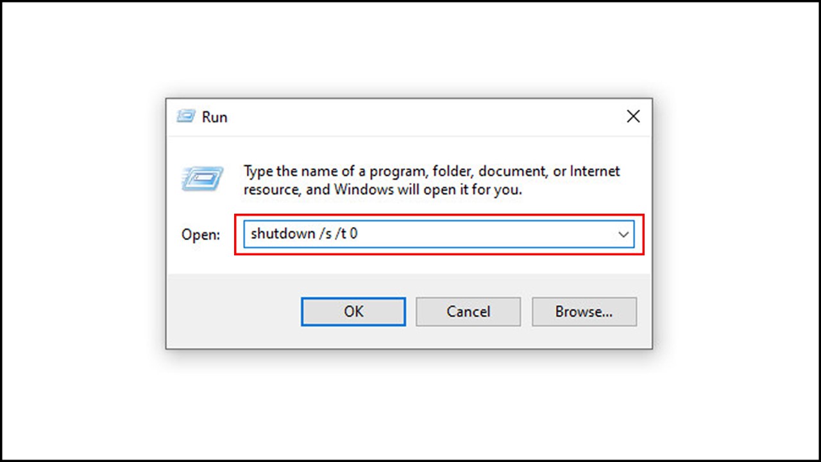Click the blank dialog area below Open label
821x462 pixels.
pyautogui.click(x=201, y=260)
